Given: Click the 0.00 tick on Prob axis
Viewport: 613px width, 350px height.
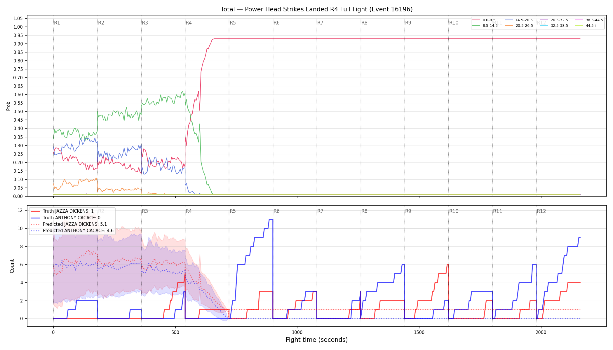Looking at the screenshot, I should (18, 196).
